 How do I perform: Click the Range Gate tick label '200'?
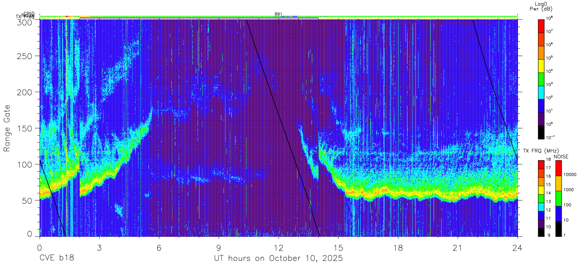[x=25, y=92]
